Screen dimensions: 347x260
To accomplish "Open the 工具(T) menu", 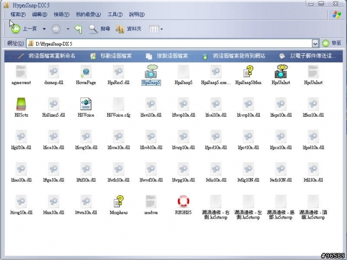I will pyautogui.click(x=115, y=15).
